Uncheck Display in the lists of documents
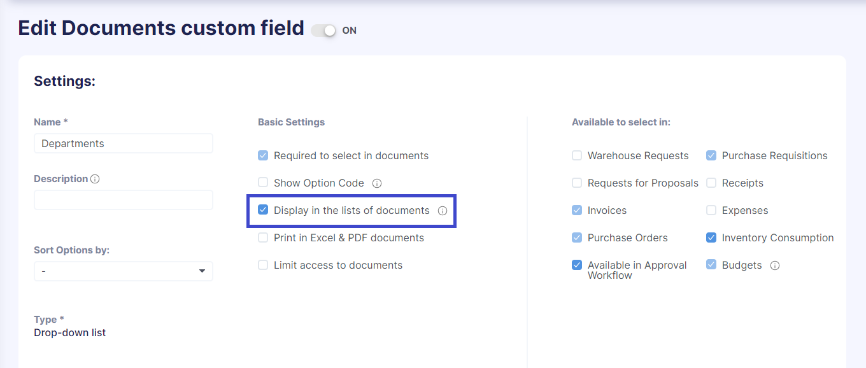This screenshot has height=368, width=866. [263, 210]
